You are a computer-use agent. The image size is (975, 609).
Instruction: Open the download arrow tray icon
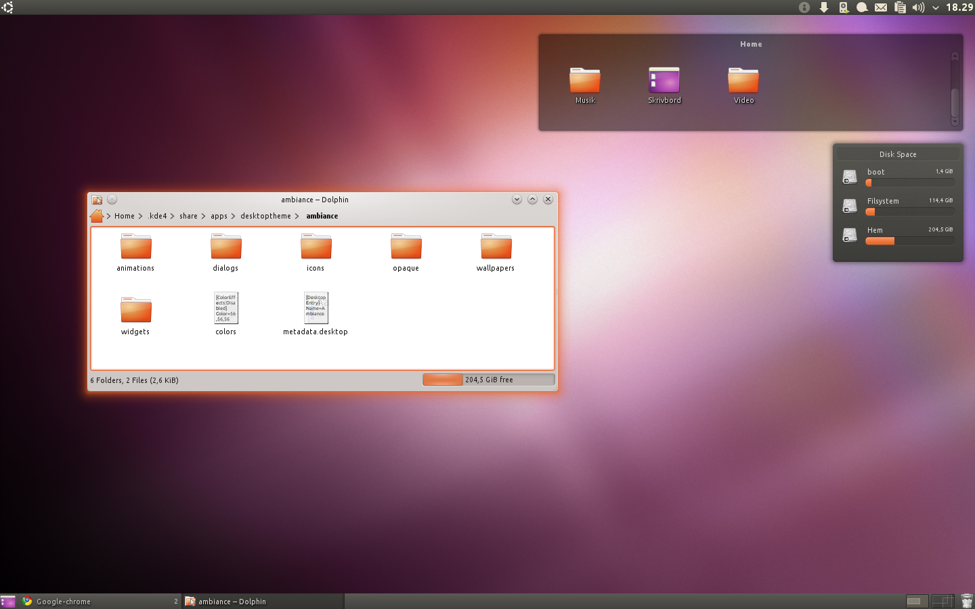pyautogui.click(x=824, y=7)
